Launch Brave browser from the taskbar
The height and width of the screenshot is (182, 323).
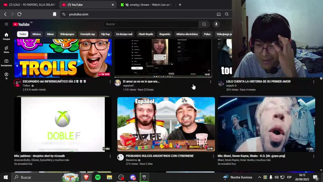click(86, 177)
